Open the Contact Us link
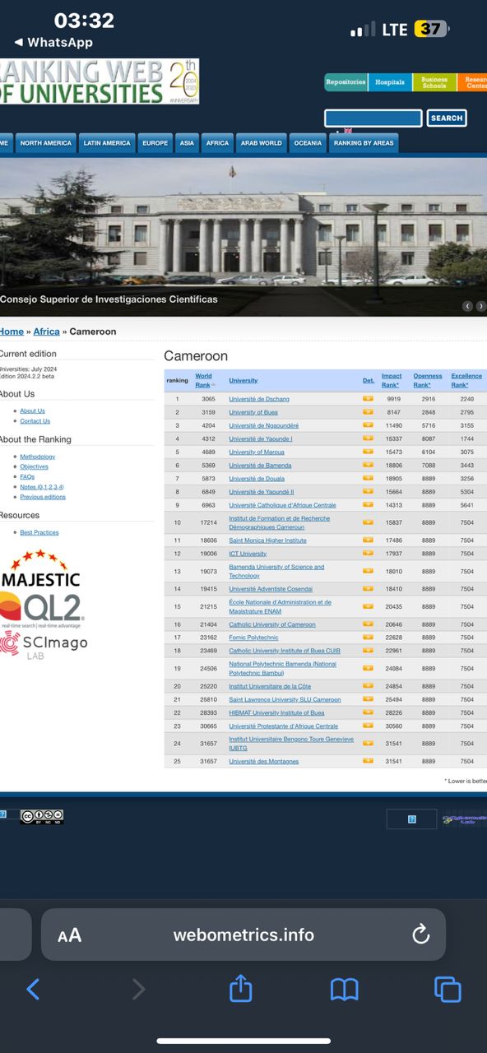 point(35,421)
